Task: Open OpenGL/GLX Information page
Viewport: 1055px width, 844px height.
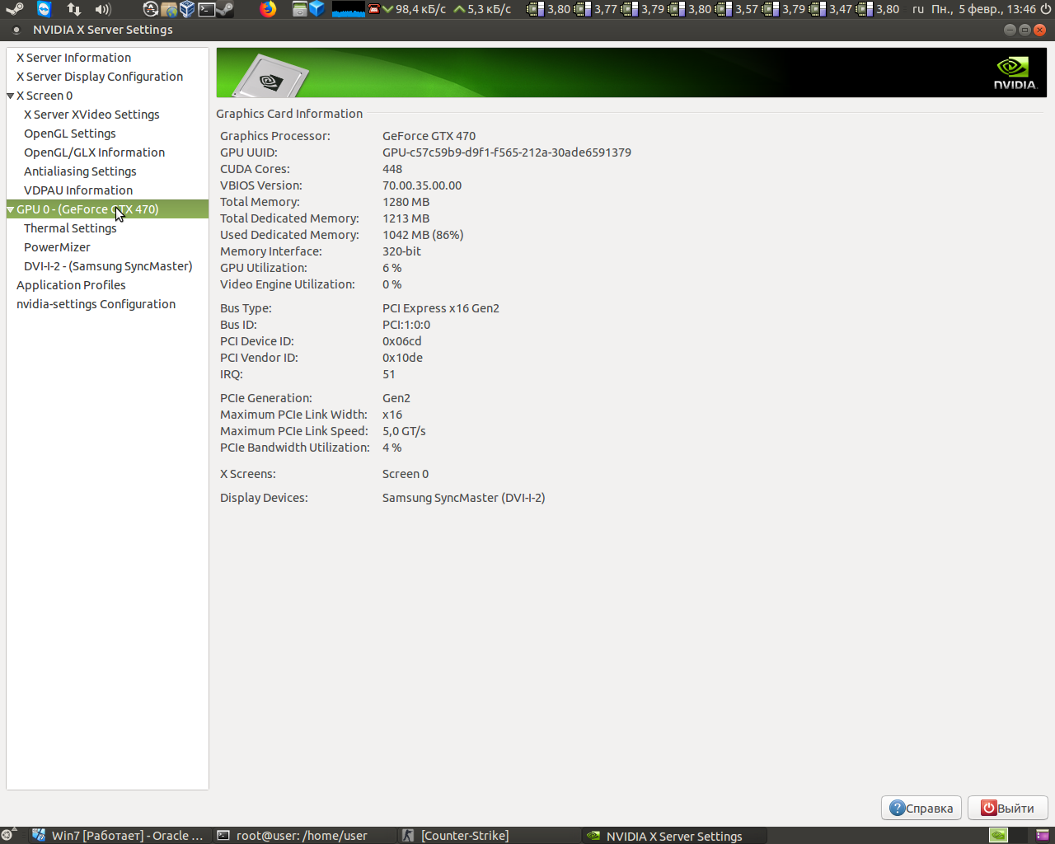Action: point(94,152)
